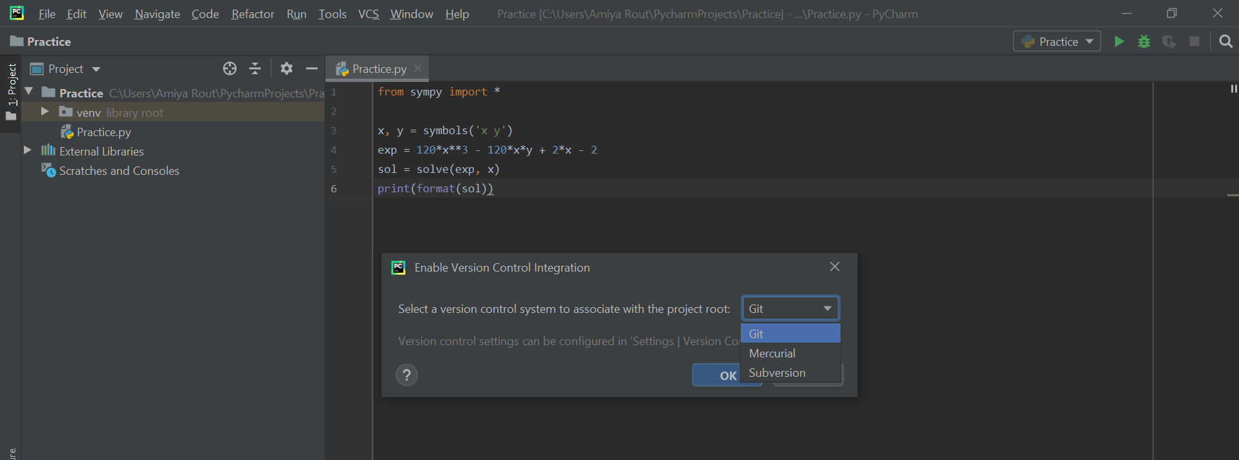Click the PyCharm logo in title bar

point(17,13)
